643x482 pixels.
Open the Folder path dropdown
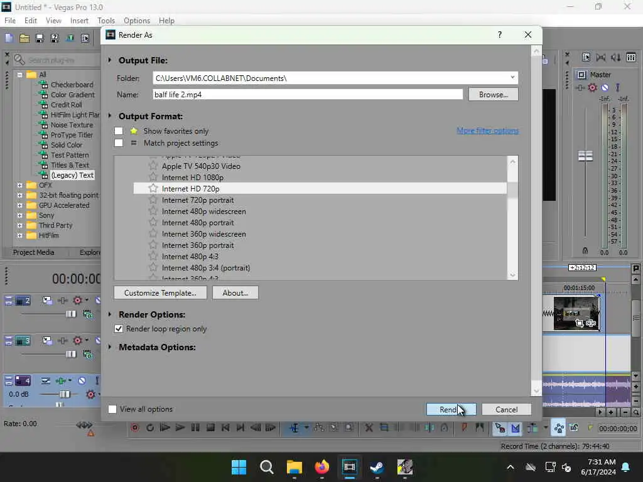point(512,78)
